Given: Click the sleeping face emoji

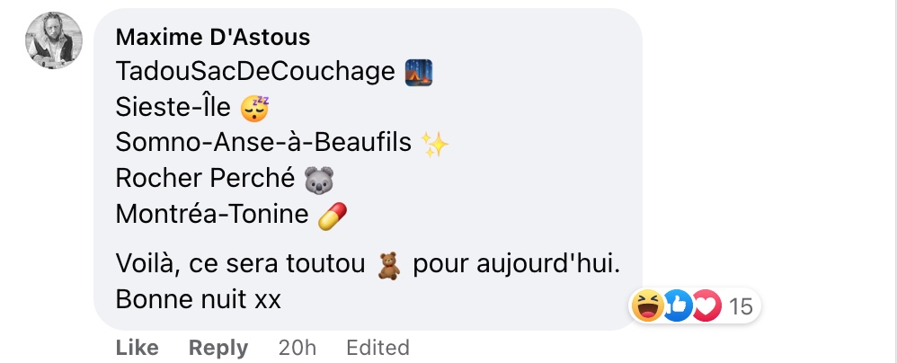Looking at the screenshot, I should pyautogui.click(x=254, y=108).
